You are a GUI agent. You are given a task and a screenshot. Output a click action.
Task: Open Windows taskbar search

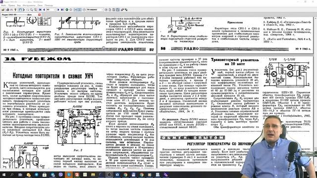(12, 175)
